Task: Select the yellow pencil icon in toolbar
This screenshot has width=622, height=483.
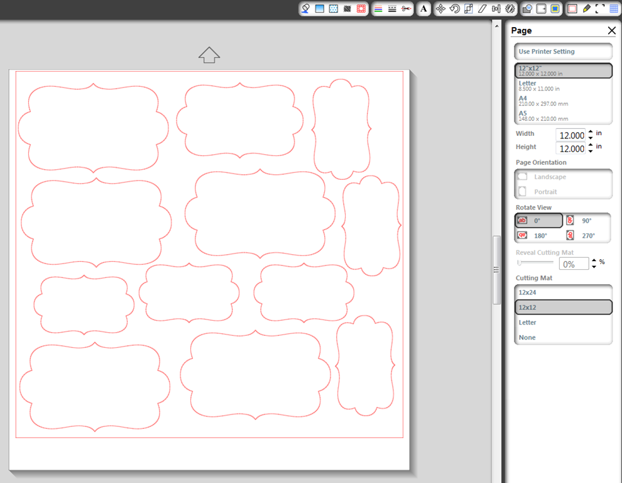Action: pos(586,9)
